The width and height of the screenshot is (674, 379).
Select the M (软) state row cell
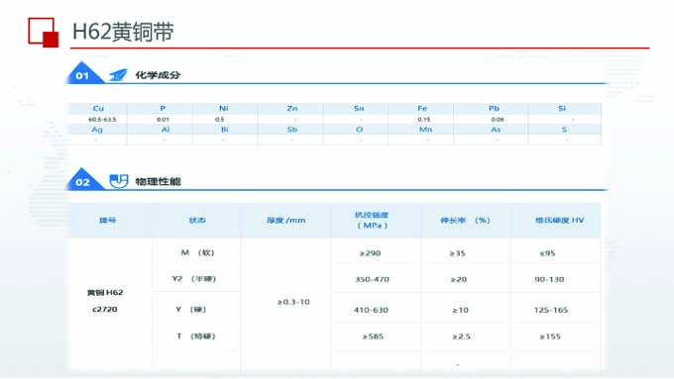[x=197, y=252]
